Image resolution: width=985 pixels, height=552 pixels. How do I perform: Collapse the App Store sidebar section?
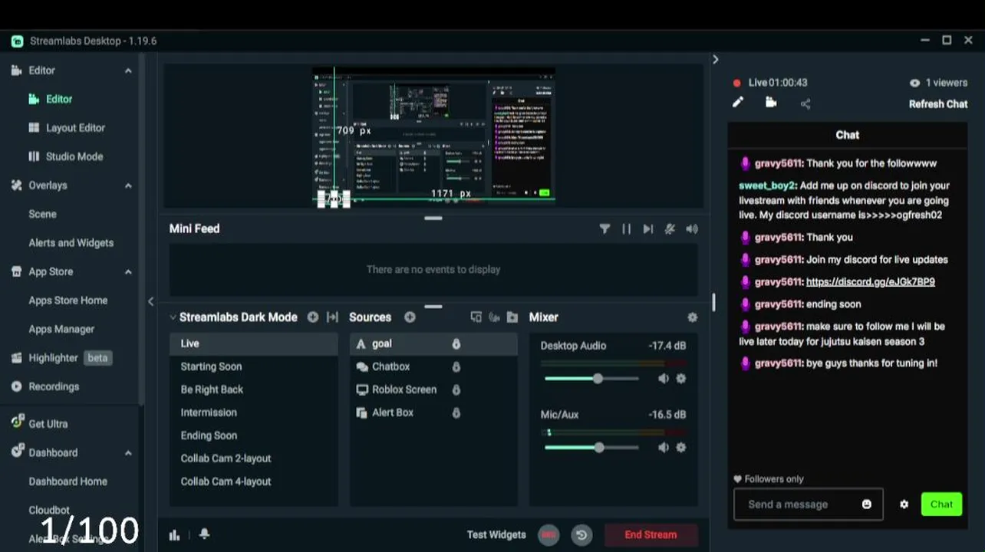(x=128, y=271)
